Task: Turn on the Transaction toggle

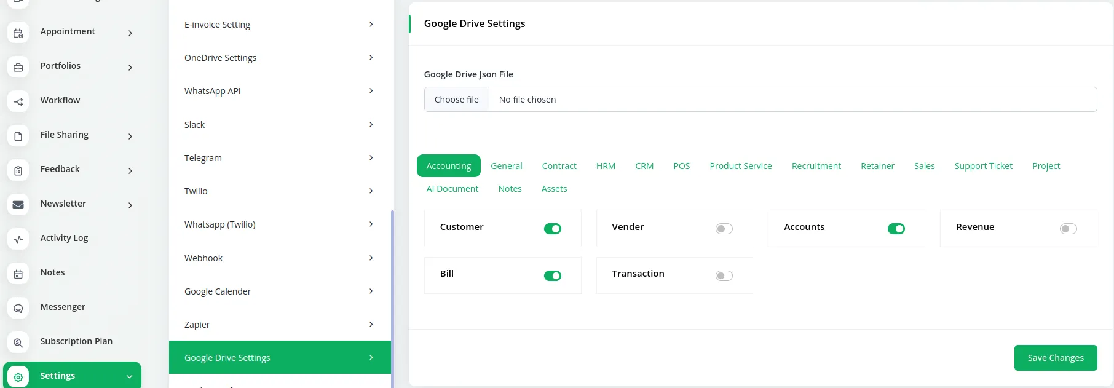Action: pos(724,275)
